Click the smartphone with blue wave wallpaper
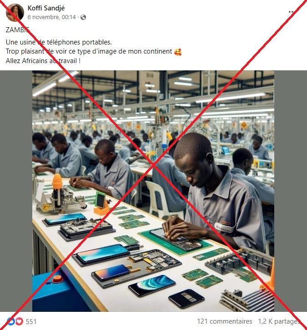 coord(152,286)
